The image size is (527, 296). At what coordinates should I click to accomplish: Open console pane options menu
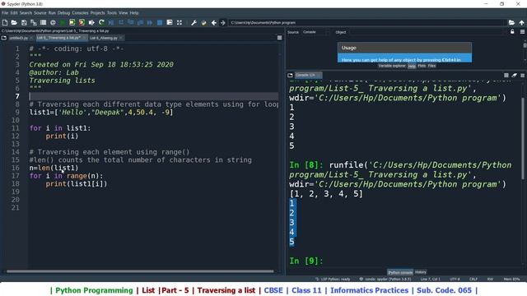[522, 75]
